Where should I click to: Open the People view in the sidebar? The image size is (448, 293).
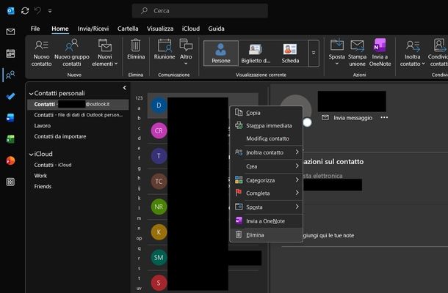point(10,75)
